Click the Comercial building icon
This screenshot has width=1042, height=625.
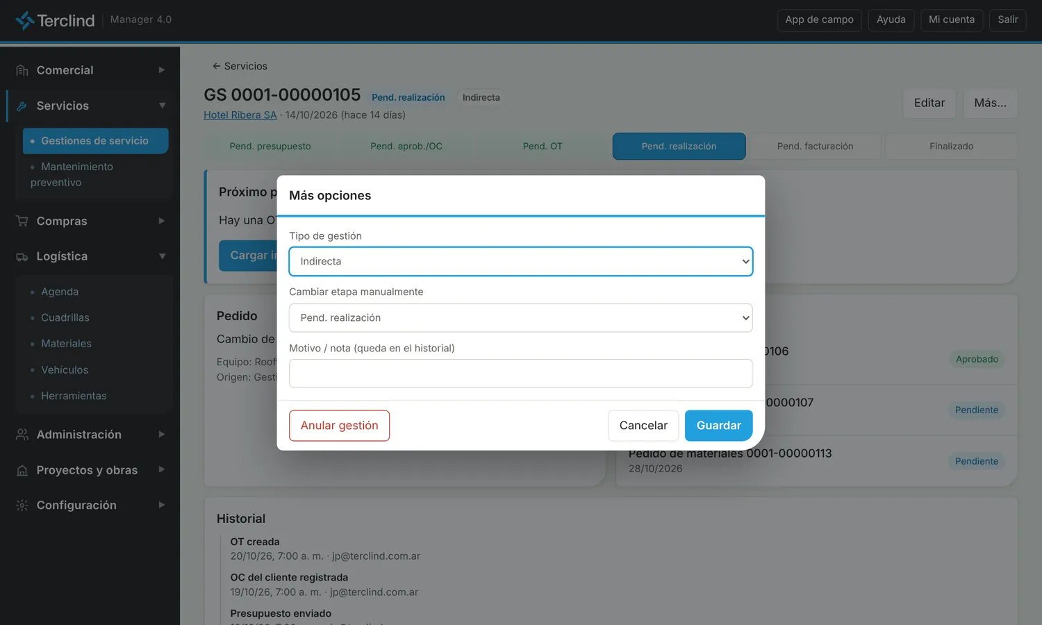[x=22, y=70]
